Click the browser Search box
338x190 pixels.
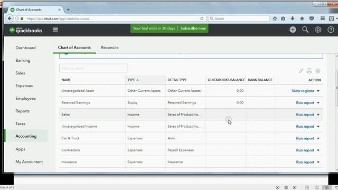239,18
